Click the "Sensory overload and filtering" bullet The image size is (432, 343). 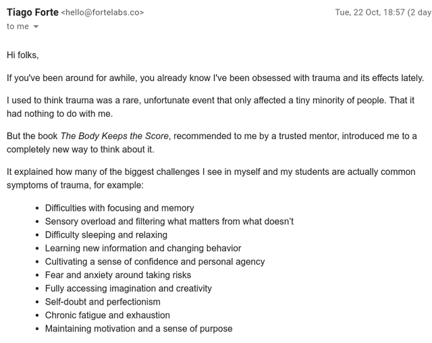tap(169, 221)
